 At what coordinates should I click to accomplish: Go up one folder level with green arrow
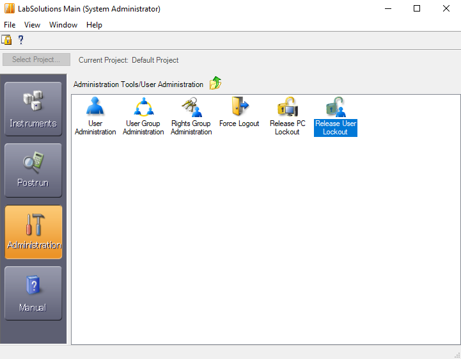215,83
